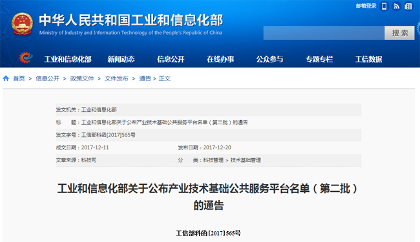Open the RSS feed icon

[396, 6]
